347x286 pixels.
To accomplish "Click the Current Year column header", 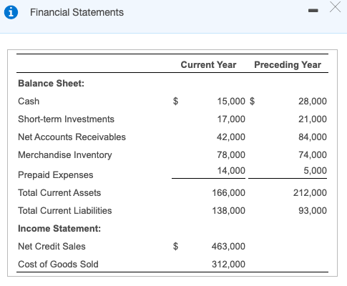I will point(208,64).
